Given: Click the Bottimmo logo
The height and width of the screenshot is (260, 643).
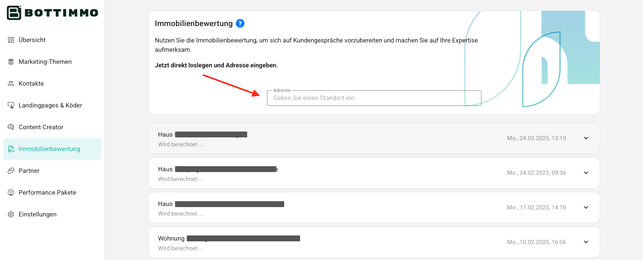Looking at the screenshot, I should pos(53,13).
